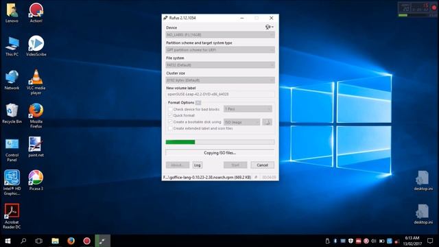Open File Explorer from taskbar
The height and width of the screenshot is (247, 439).
click(55, 241)
